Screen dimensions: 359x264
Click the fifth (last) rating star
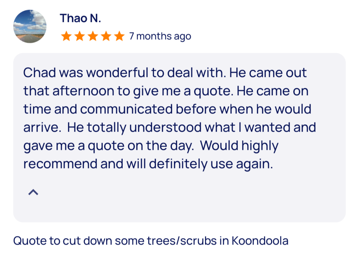coord(119,36)
